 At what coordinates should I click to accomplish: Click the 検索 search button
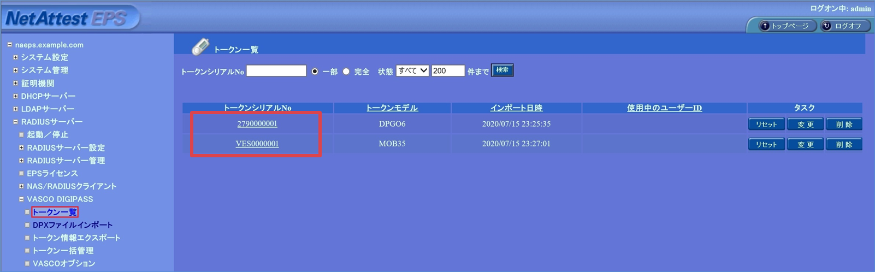click(x=502, y=70)
